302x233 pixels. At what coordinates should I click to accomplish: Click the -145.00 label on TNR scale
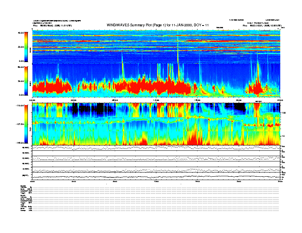pyautogui.click(x=20, y=143)
